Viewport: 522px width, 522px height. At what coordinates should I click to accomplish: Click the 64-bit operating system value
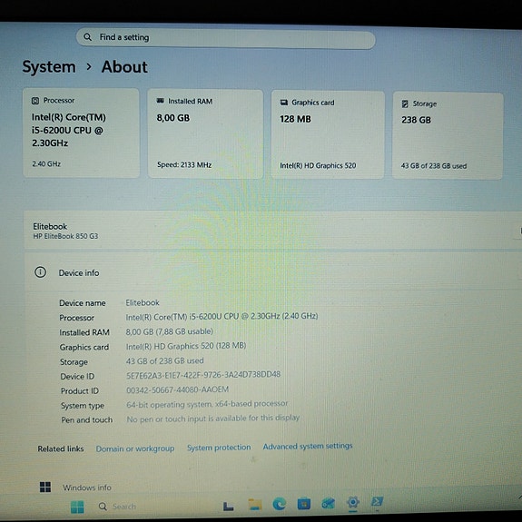pos(207,404)
